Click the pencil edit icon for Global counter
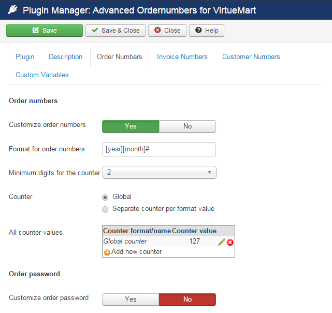Viewport: 332px width, 313px height. click(221, 242)
